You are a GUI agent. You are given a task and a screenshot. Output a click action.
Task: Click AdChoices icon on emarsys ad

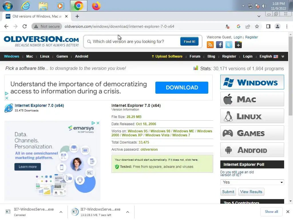click(93, 123)
